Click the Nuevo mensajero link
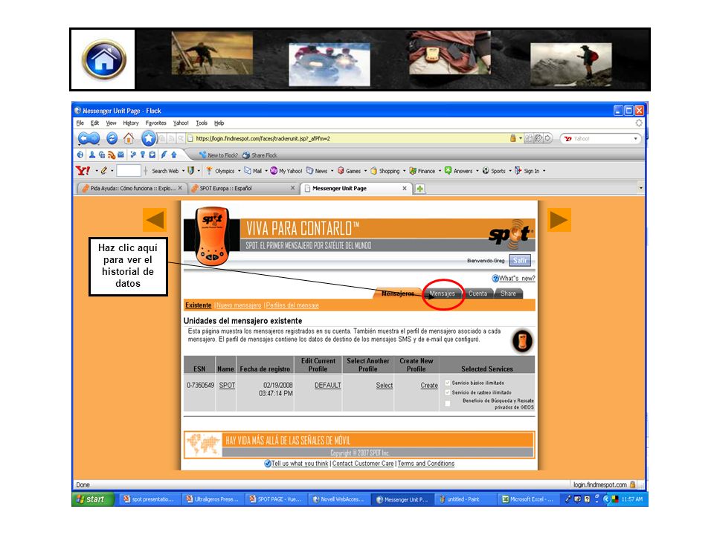 pos(239,305)
